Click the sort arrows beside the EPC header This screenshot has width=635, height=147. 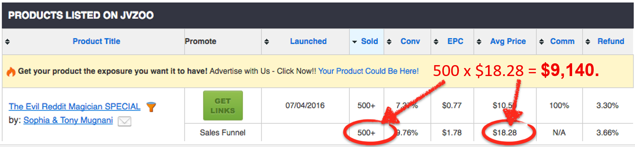coord(436,42)
